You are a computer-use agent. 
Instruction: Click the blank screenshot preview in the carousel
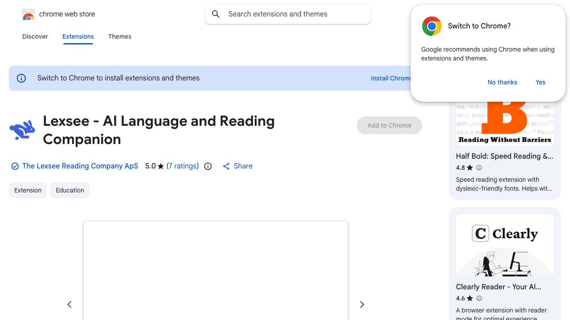tap(216, 270)
